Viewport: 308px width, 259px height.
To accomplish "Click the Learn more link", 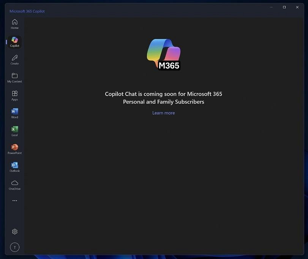I will 163,113.
